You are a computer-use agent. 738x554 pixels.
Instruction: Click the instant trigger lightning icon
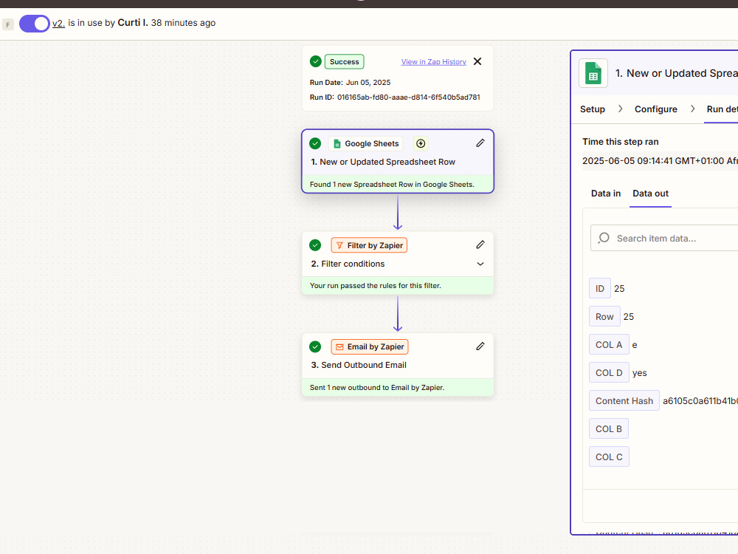421,144
